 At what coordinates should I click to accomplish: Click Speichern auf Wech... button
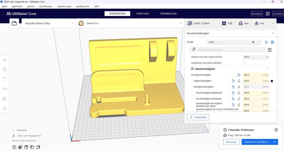[257, 142]
